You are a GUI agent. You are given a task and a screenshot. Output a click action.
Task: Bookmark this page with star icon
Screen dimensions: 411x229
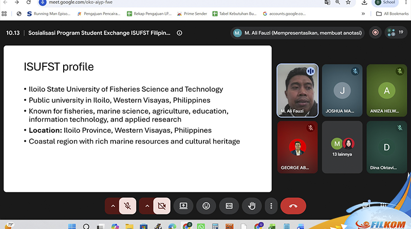pyautogui.click(x=348, y=3)
